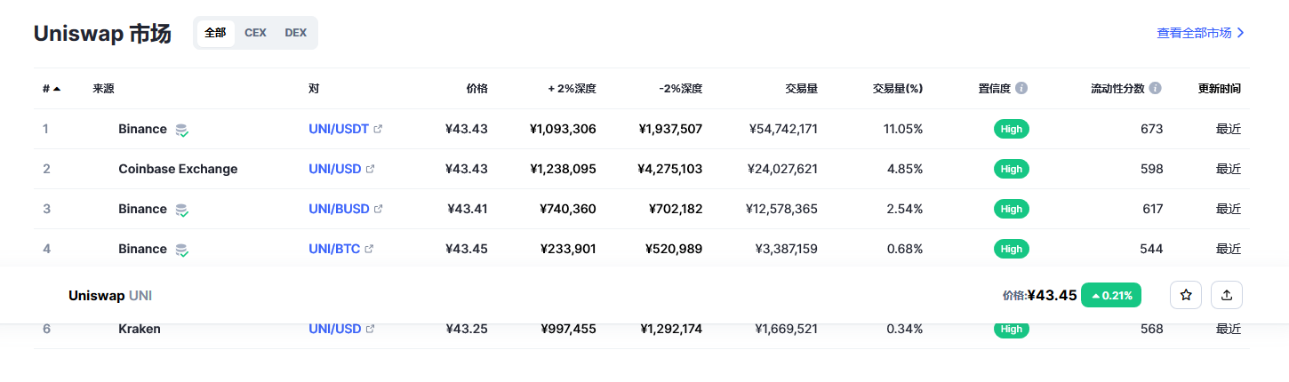Screen dimensions: 1289x382
Task: Select the 全部 market filter
Action: point(216,33)
